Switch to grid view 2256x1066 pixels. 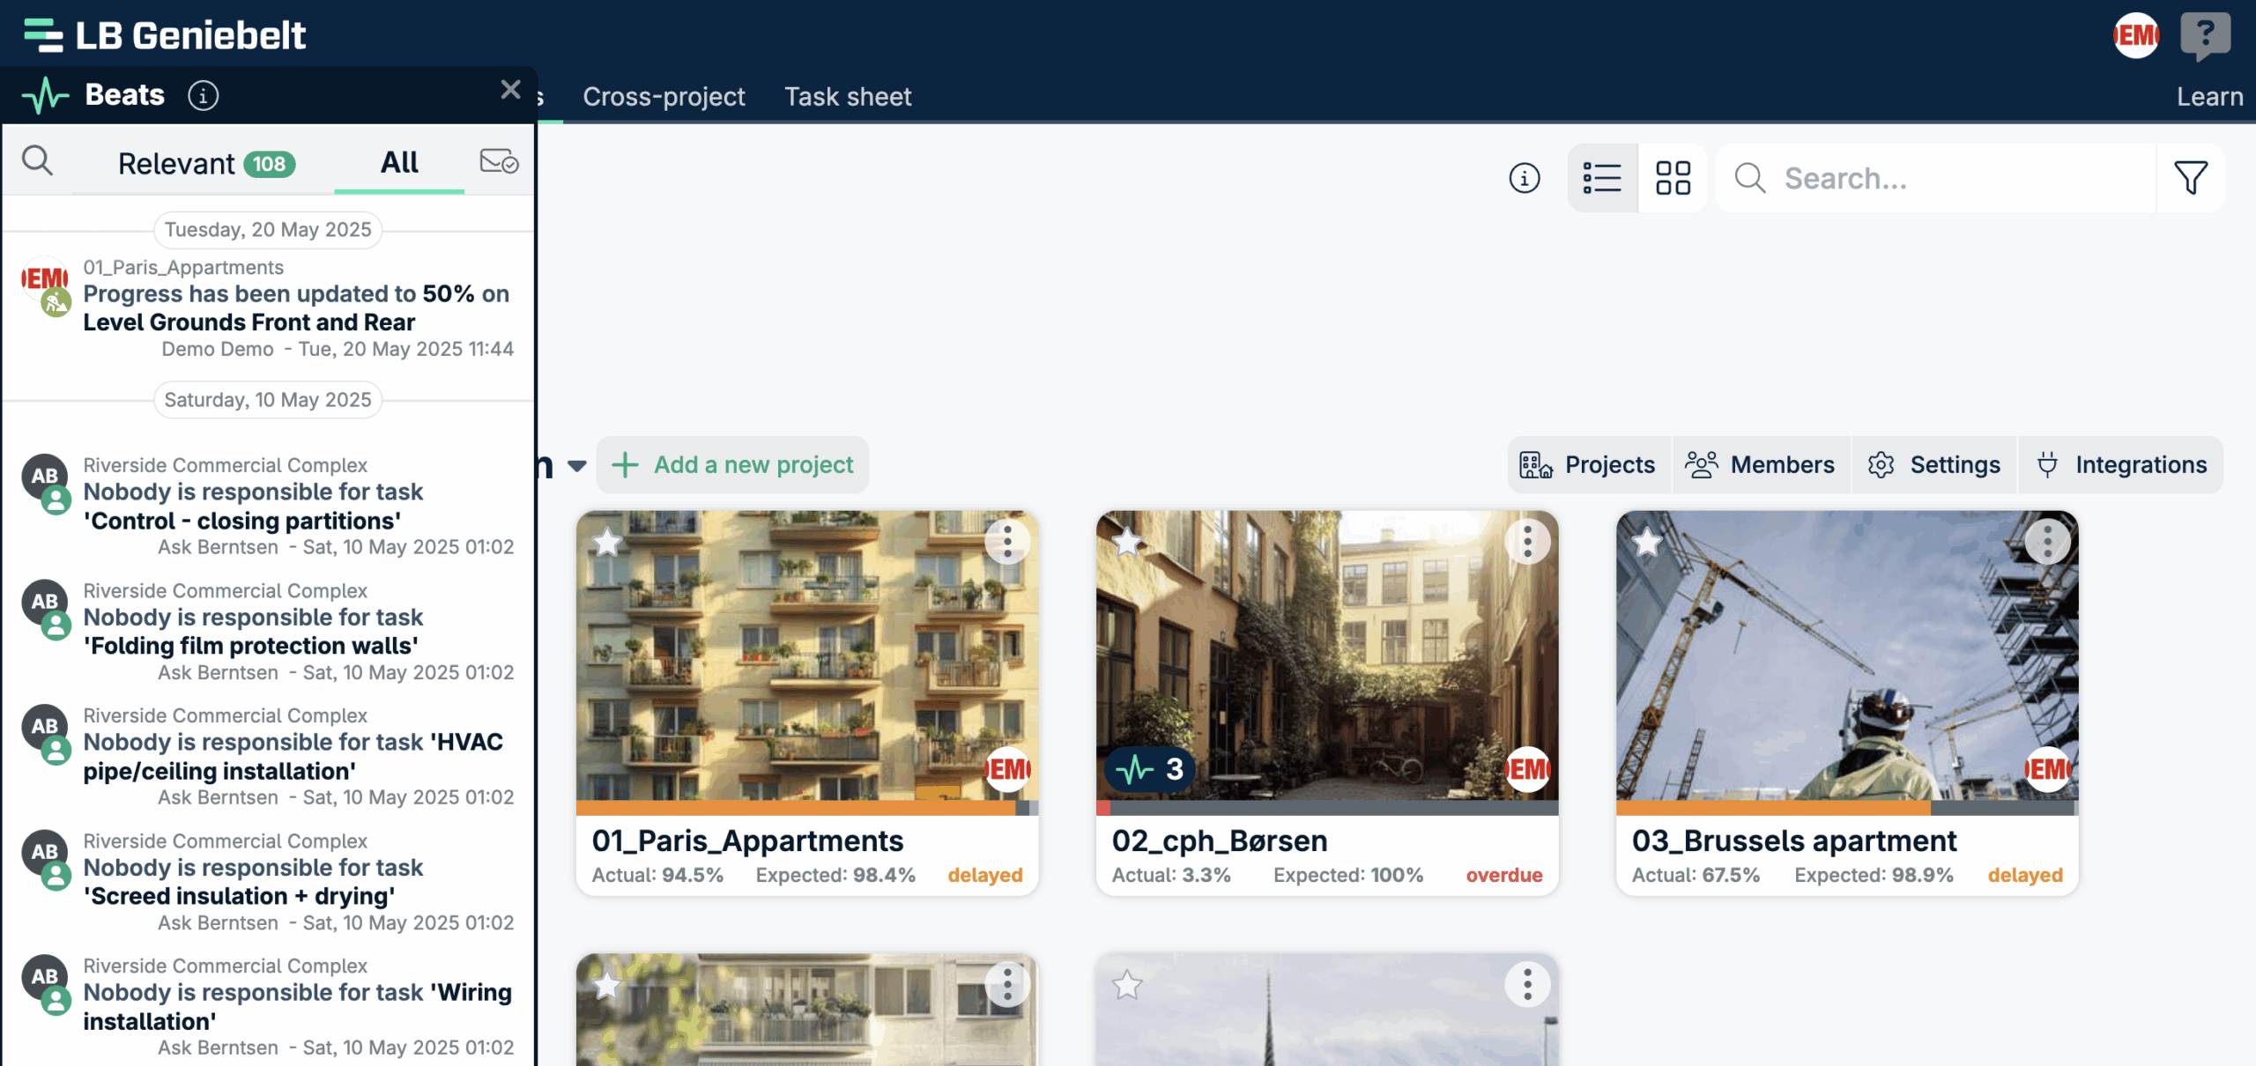pos(1673,178)
